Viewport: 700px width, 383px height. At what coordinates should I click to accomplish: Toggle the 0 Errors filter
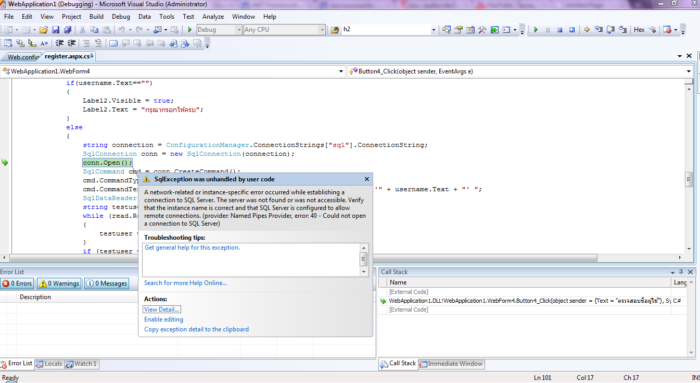coord(17,283)
